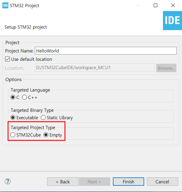
Task: Click the 'Project Name:' label
Action: click(19, 51)
